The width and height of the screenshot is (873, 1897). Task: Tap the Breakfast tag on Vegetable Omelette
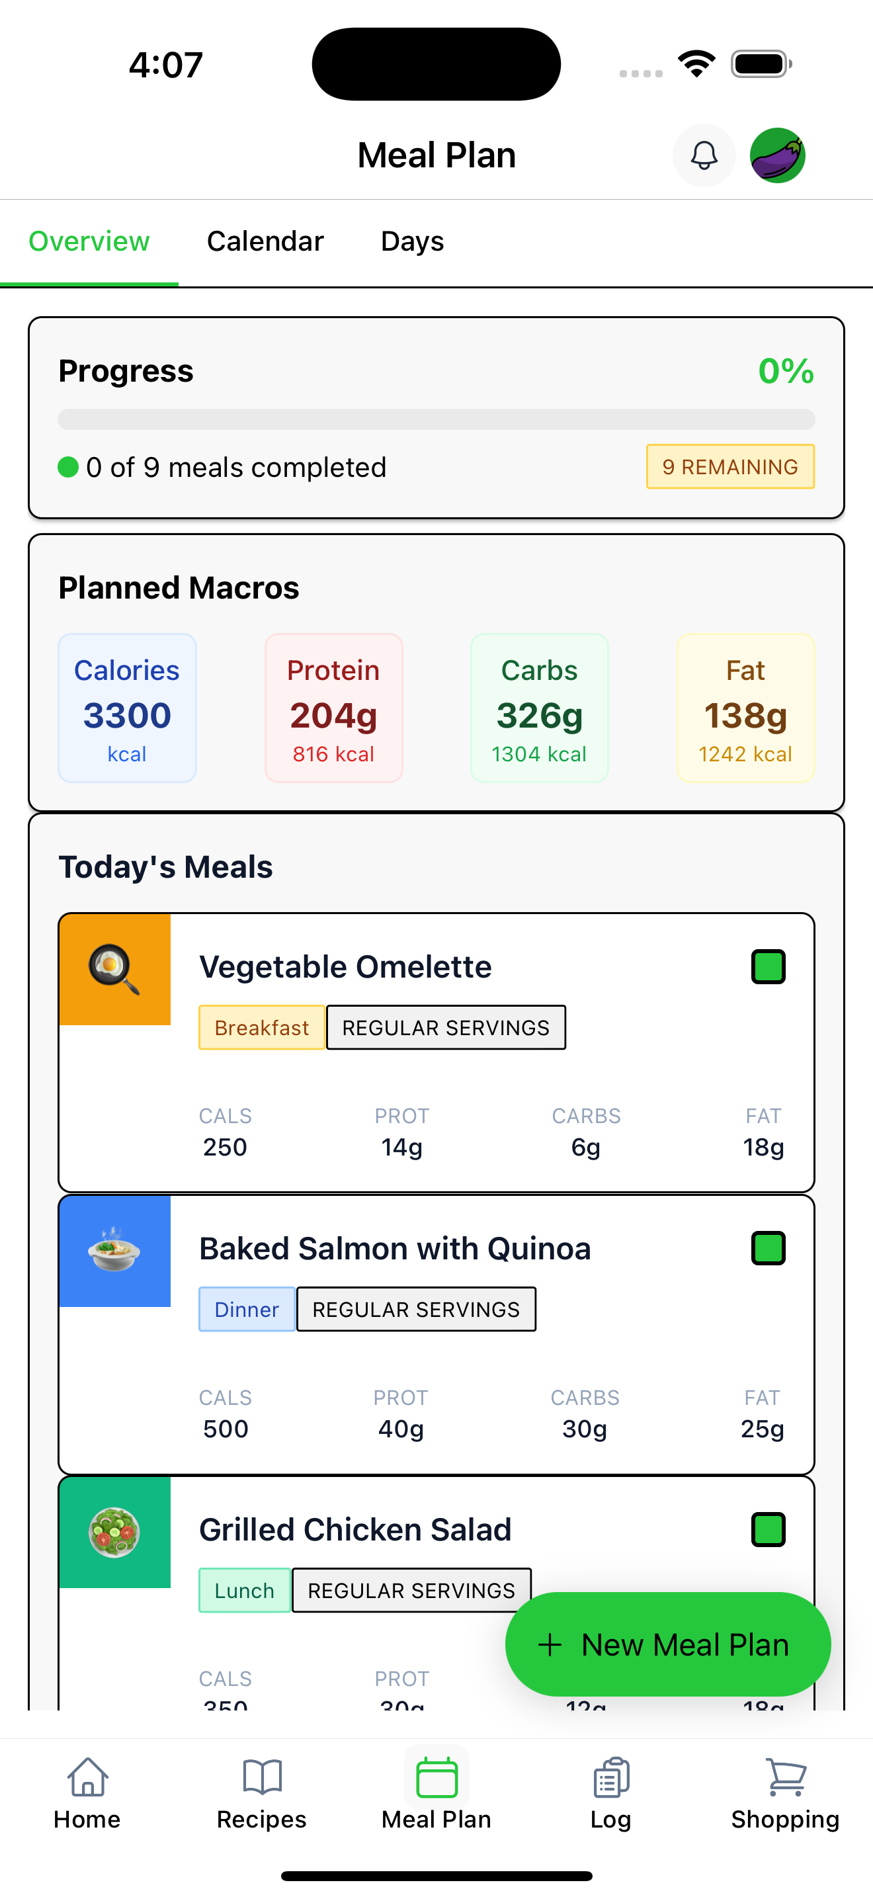(x=261, y=1027)
